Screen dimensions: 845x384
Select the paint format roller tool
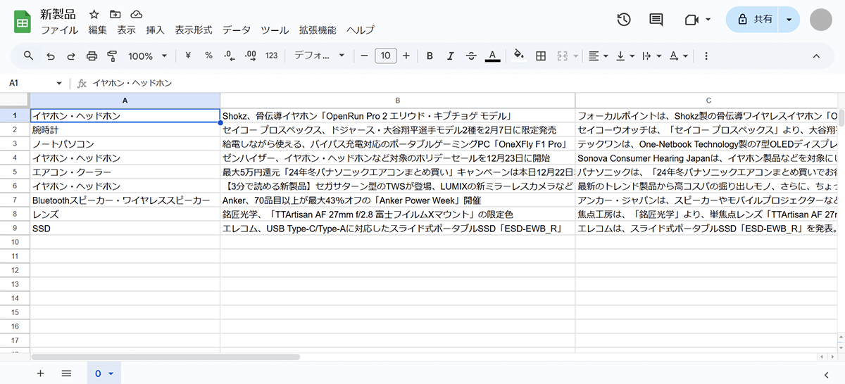(112, 56)
